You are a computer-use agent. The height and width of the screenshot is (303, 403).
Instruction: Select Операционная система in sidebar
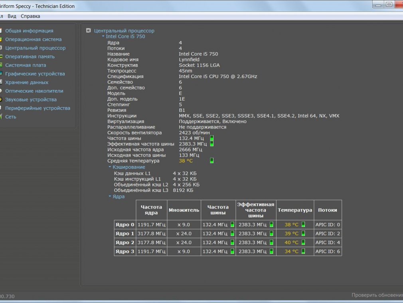point(34,39)
